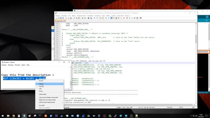The image size is (210, 118).
Task: Choose Liitä in the context menu
Action: [50, 89]
